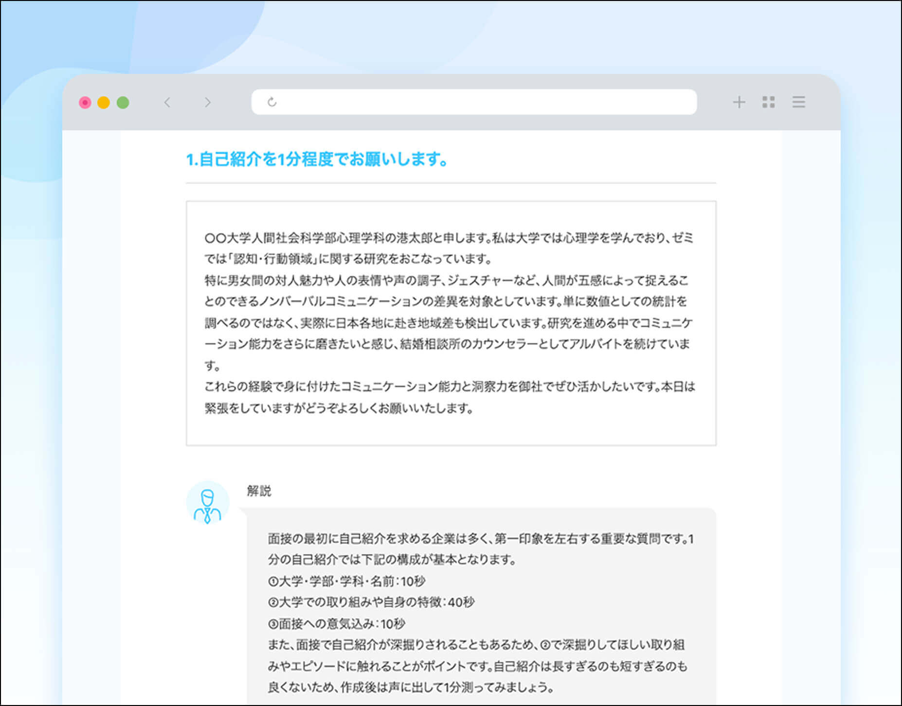The height and width of the screenshot is (706, 902).
Task: Click the 解説 label above the gray bubble
Action: click(259, 491)
